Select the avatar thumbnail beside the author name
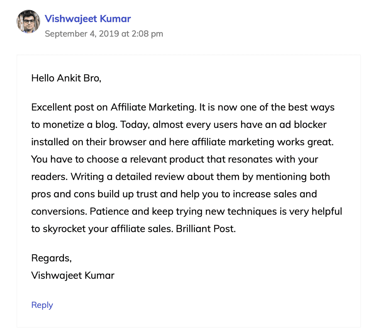 click(x=28, y=21)
